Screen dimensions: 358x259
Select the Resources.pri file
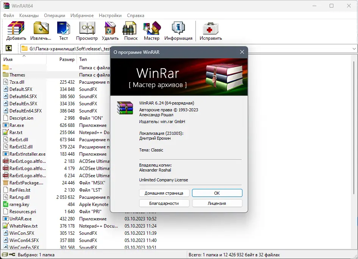23,211
